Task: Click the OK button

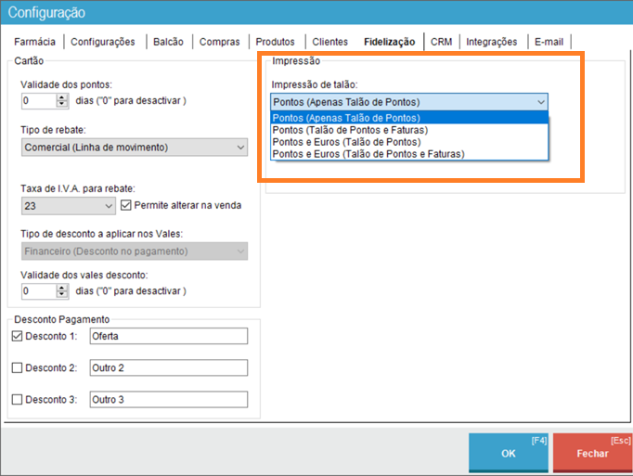Action: [508, 454]
